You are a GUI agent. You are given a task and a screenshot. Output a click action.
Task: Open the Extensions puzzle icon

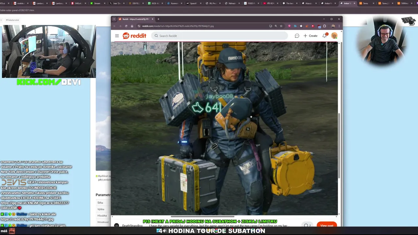[325, 26]
